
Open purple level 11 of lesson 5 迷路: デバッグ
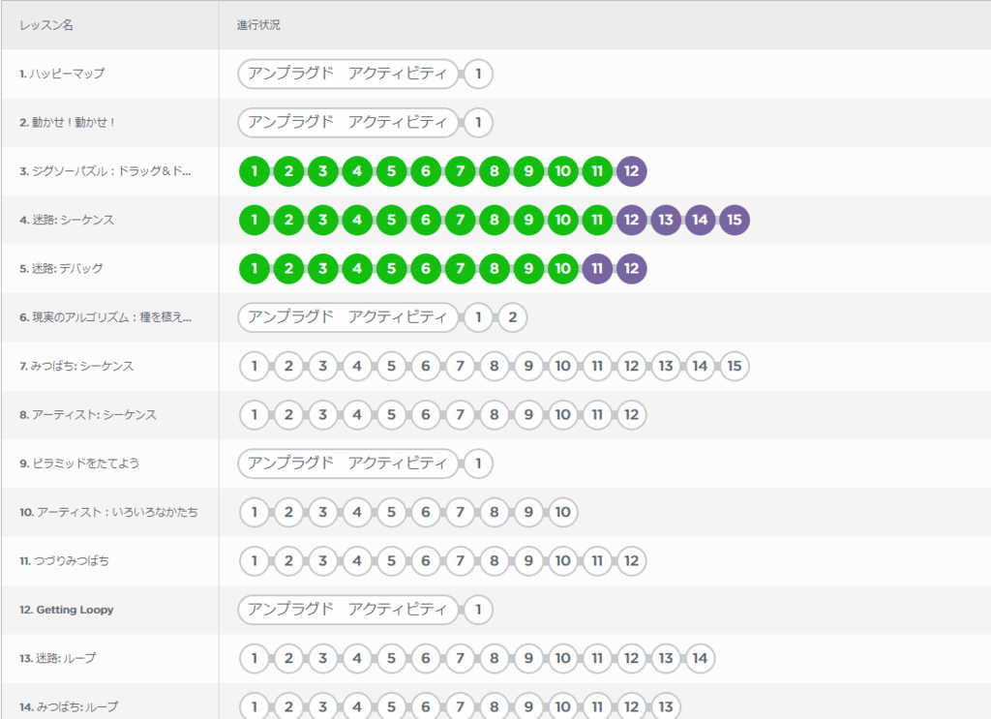tap(597, 268)
